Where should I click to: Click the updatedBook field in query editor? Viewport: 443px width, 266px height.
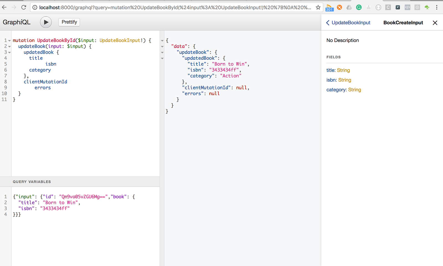[x=38, y=52]
